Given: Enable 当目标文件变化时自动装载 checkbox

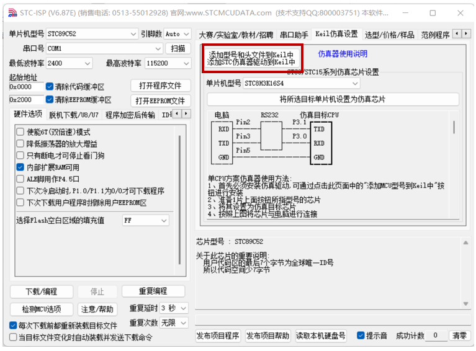Looking at the screenshot, I should 13,337.
